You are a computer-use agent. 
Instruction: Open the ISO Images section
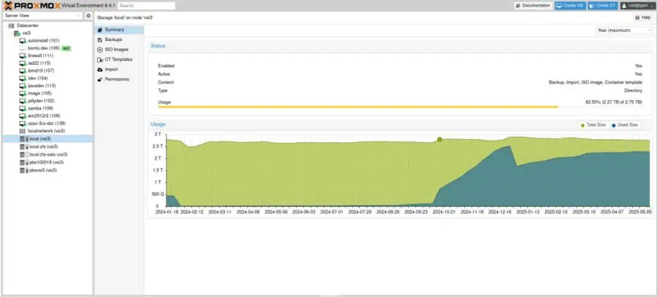tap(116, 49)
